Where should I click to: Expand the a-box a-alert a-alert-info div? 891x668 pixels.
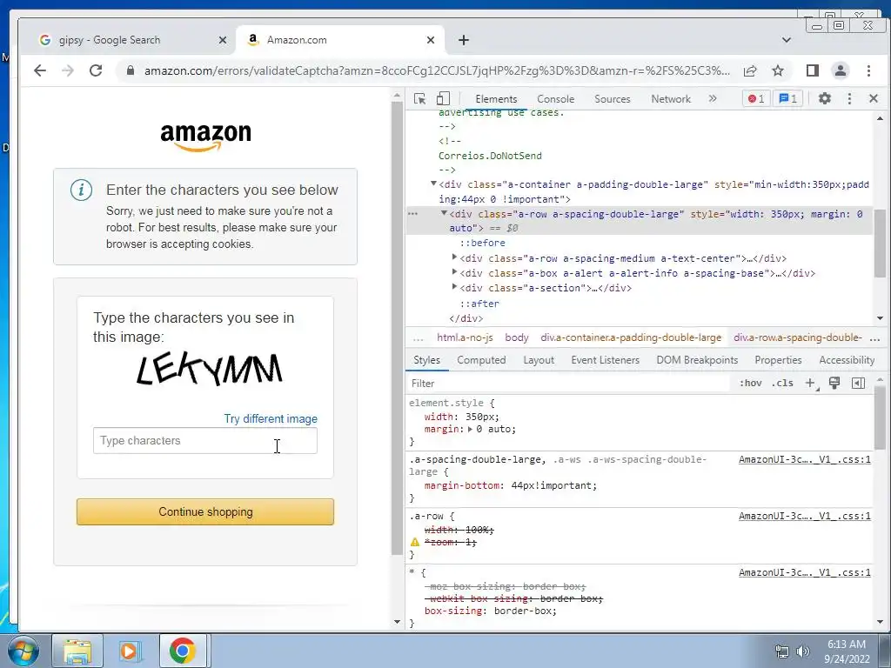coord(454,272)
